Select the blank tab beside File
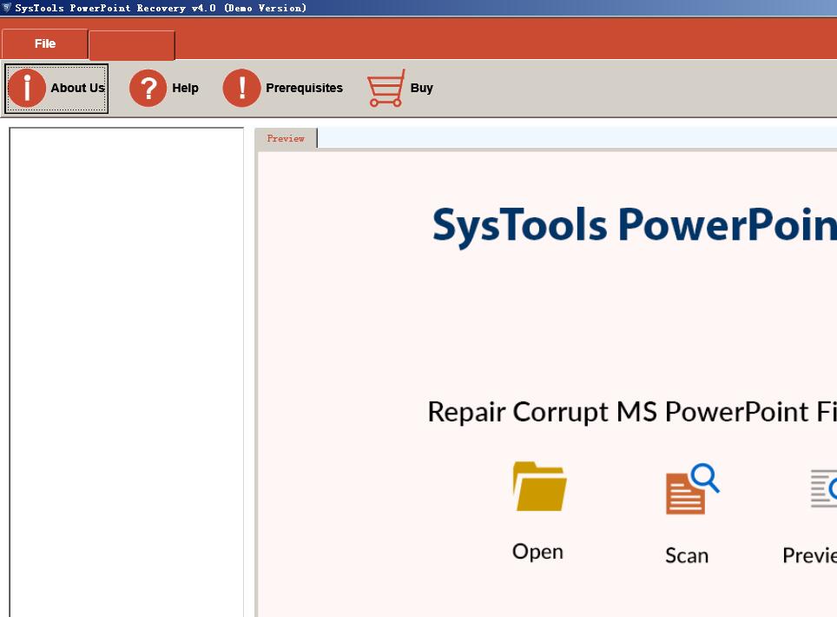 tap(132, 45)
